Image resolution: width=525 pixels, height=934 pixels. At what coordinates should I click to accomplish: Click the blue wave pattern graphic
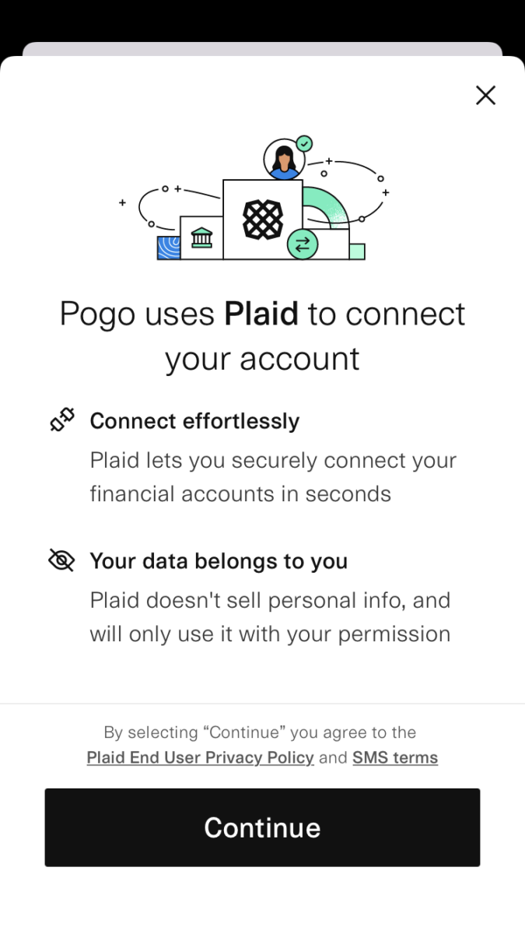pyautogui.click(x=169, y=246)
